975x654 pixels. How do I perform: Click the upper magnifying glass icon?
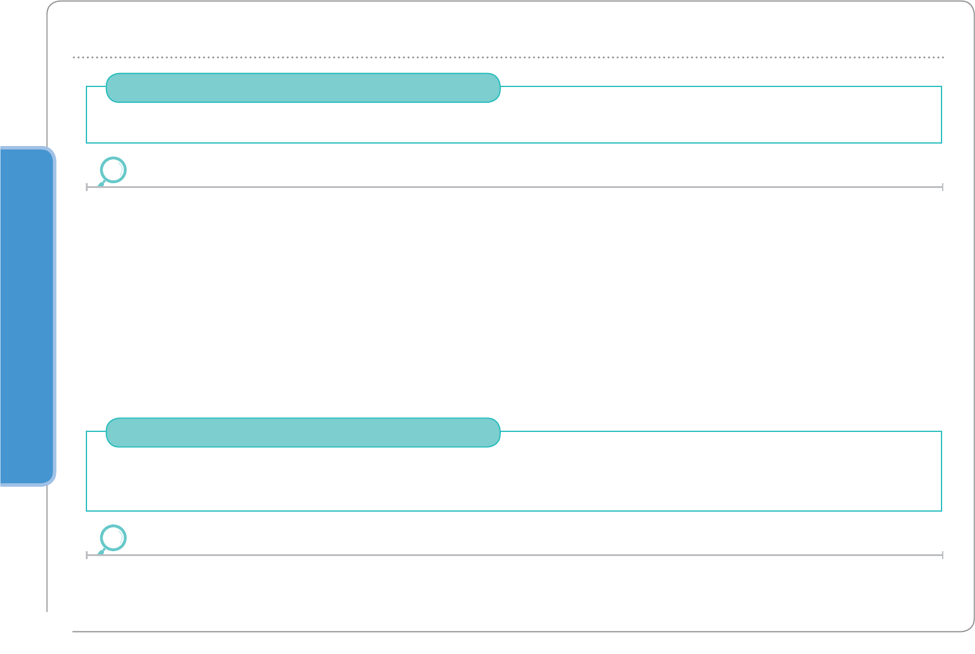click(x=113, y=170)
